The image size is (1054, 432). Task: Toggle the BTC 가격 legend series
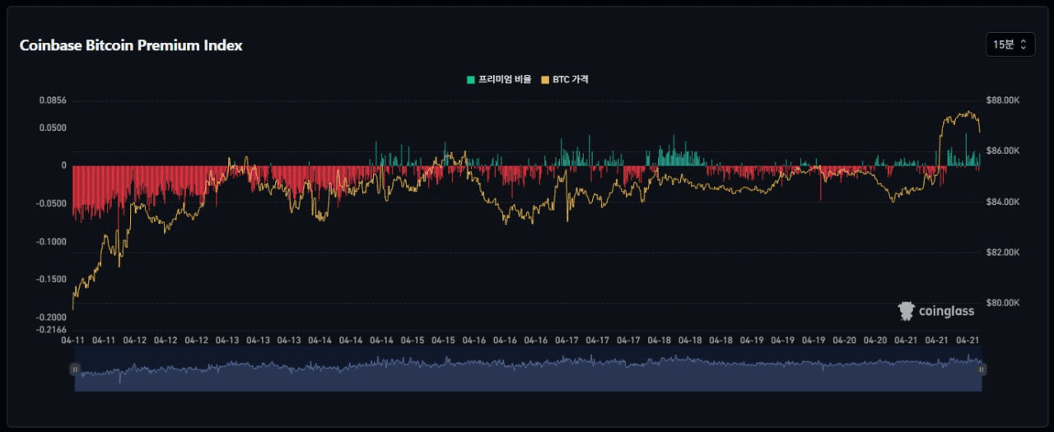(564, 80)
